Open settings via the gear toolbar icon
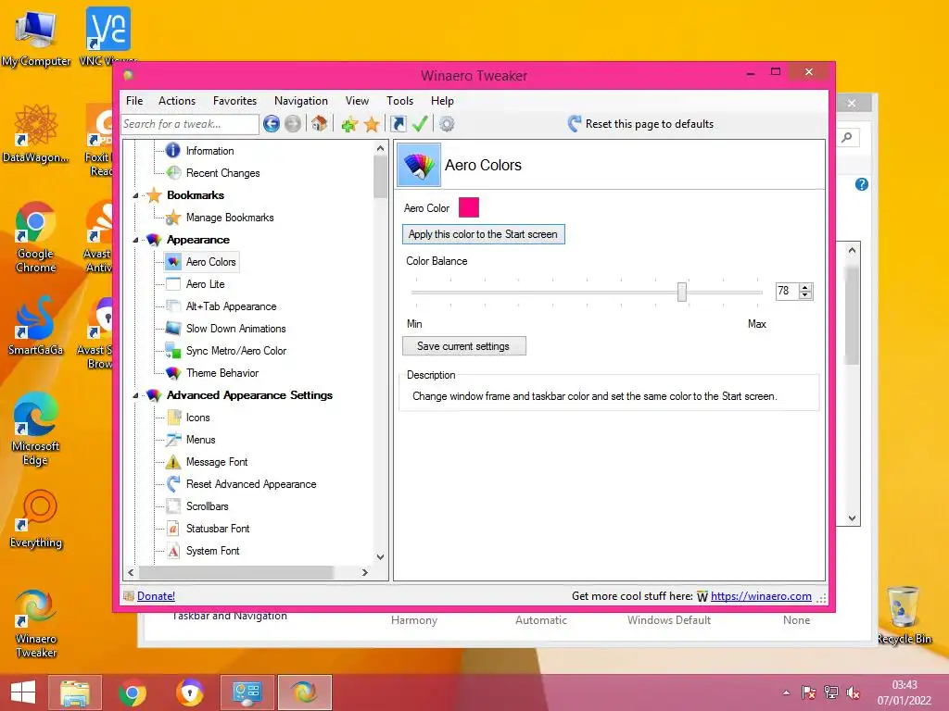This screenshot has height=711, width=949. pyautogui.click(x=447, y=124)
